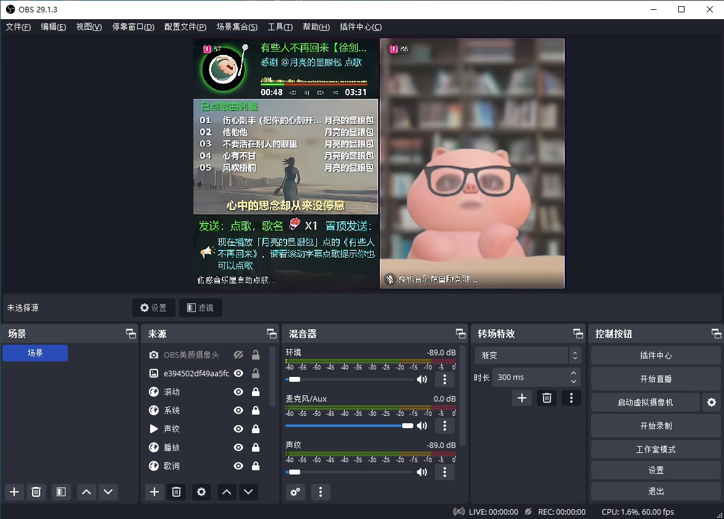Unlock the 歌词 source
724x519 pixels.
coord(255,466)
